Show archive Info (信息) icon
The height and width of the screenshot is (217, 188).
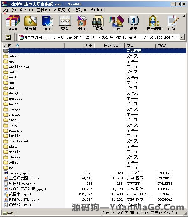133,23
